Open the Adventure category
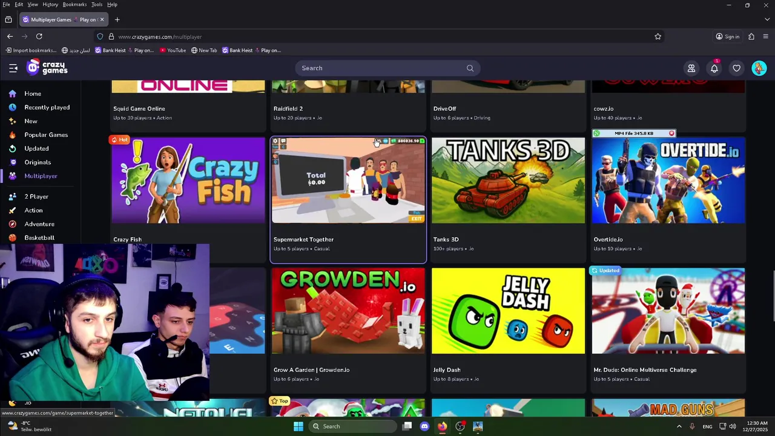The height and width of the screenshot is (436, 775). point(39,224)
